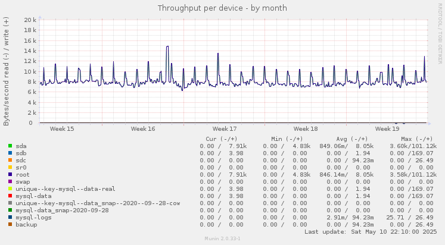Click the mysql-logs legend swatch
Screen dimensions: 445x245
click(x=10, y=217)
